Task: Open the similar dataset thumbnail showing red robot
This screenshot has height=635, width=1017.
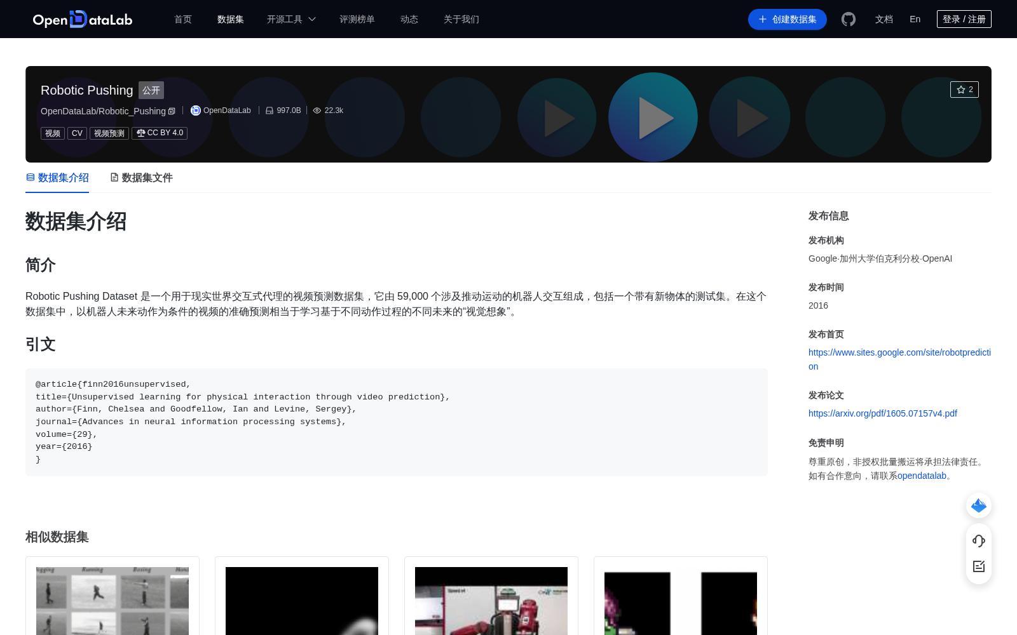Action: (491, 601)
